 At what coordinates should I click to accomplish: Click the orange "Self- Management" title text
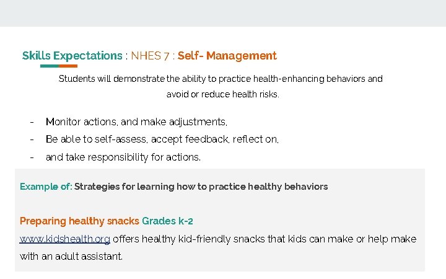pos(227,56)
